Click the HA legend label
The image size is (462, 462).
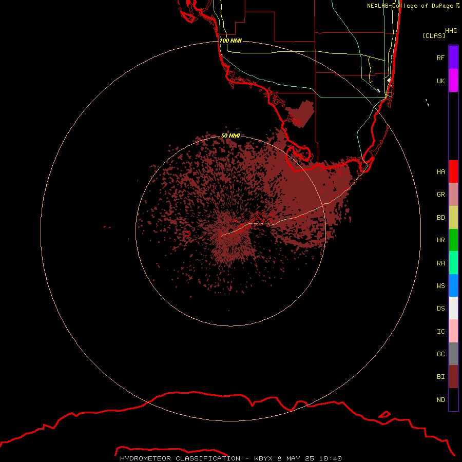(440, 171)
